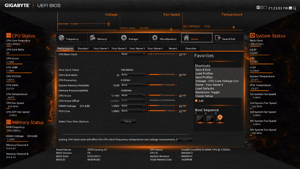Open DRAM Voltage Auto dropdown
Image resolution: width=300 pixels, height=169 pixels.
[x=133, y=106]
